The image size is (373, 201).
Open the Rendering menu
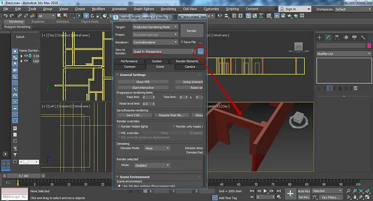pos(168,9)
